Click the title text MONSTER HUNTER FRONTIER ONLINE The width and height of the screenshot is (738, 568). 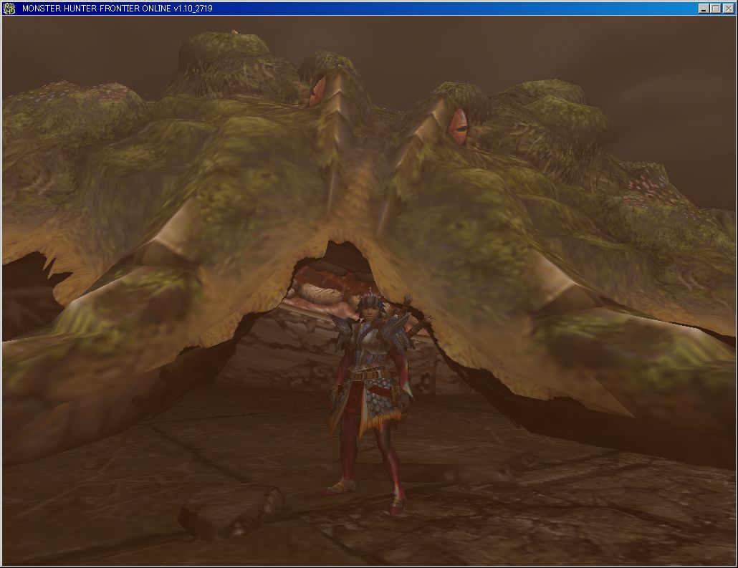tap(97, 9)
